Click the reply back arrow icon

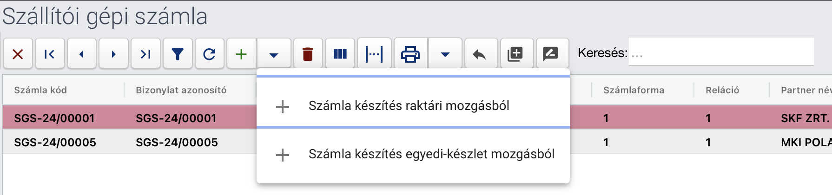(479, 54)
